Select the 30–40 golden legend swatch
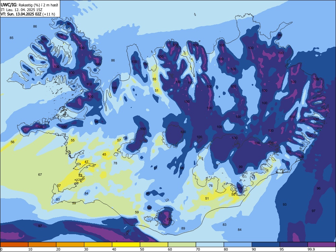336x252 pixels. tap(98, 245)
